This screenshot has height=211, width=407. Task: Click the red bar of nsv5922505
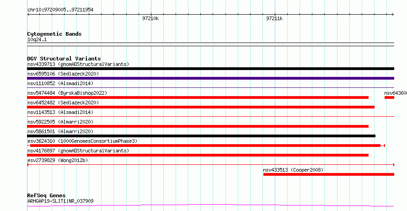coord(198,126)
